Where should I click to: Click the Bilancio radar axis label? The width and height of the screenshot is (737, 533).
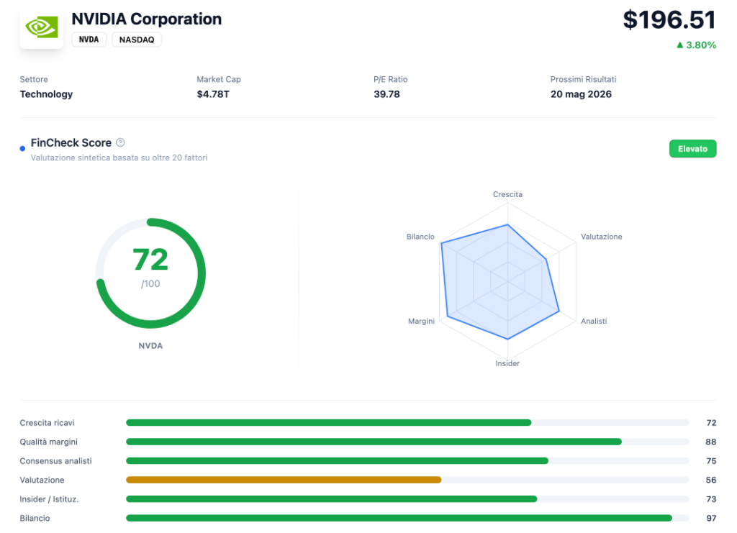(x=420, y=237)
